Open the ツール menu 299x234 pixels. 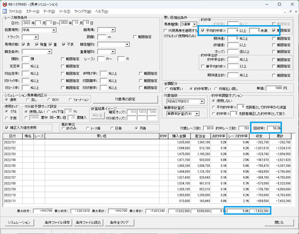coord(65,11)
